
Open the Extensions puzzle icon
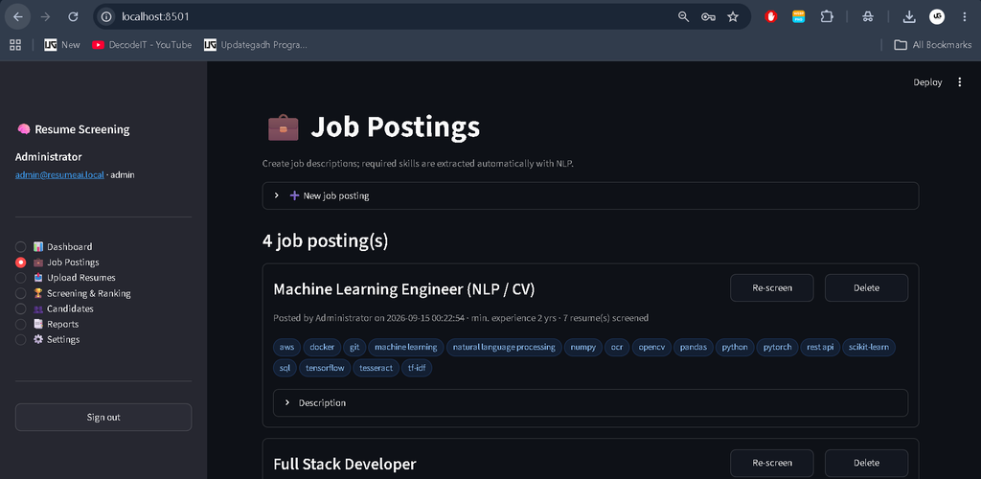coord(827,17)
